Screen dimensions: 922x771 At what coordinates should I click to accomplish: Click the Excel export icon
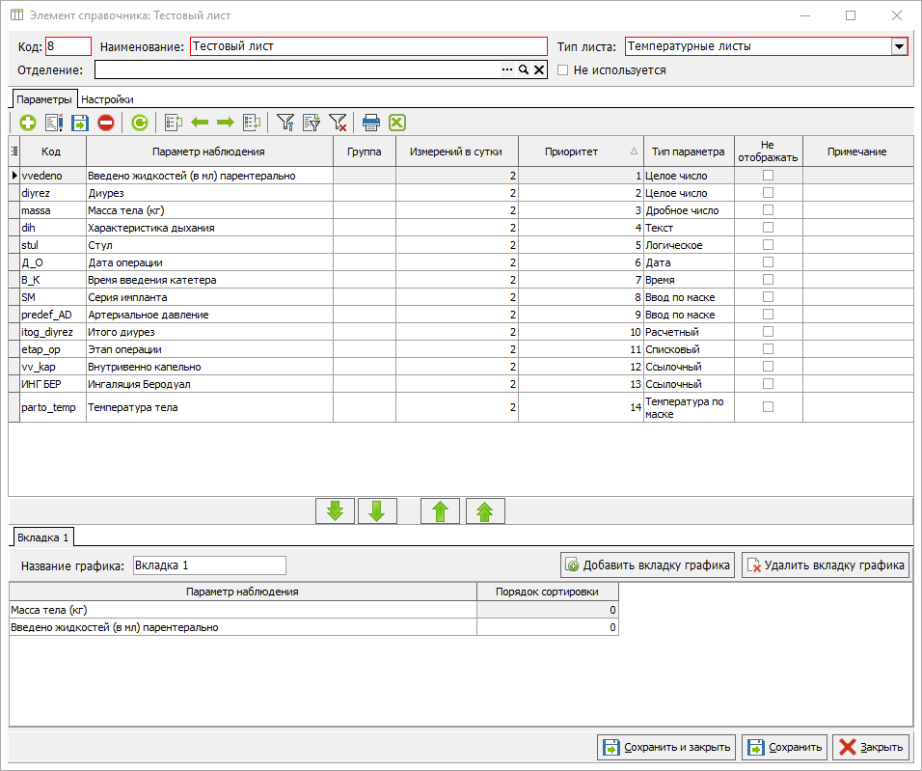(397, 123)
